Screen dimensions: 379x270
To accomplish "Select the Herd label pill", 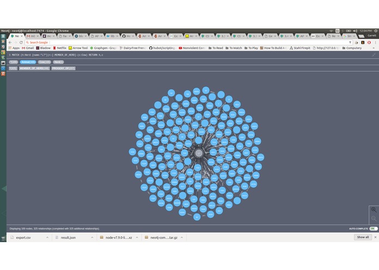I will point(58,62).
